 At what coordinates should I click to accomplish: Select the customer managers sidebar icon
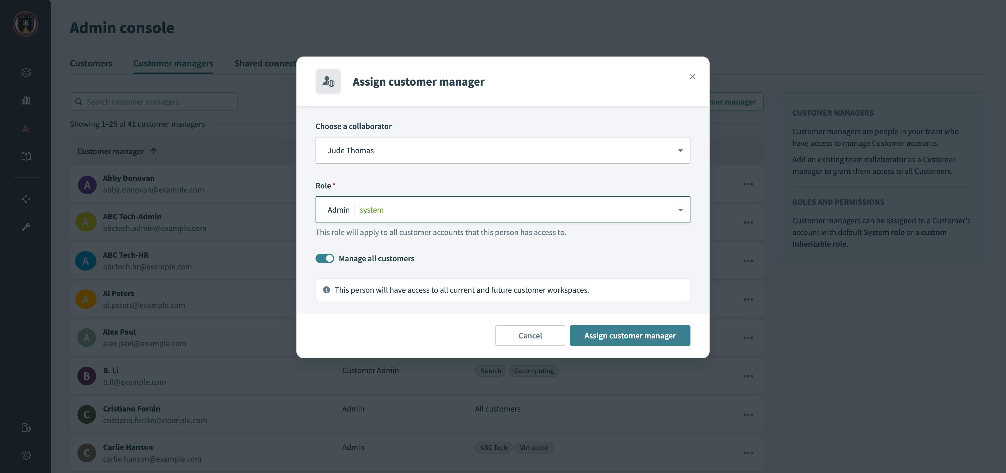[26, 129]
